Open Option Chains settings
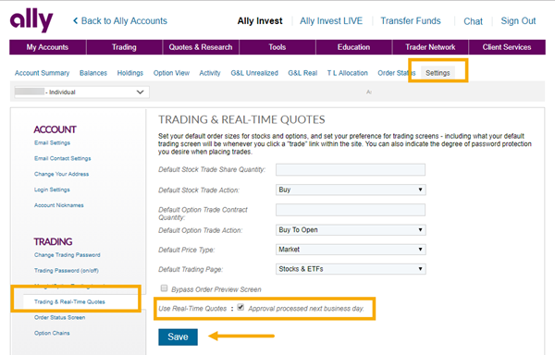Screen dimensions: 555x355 coord(52,333)
